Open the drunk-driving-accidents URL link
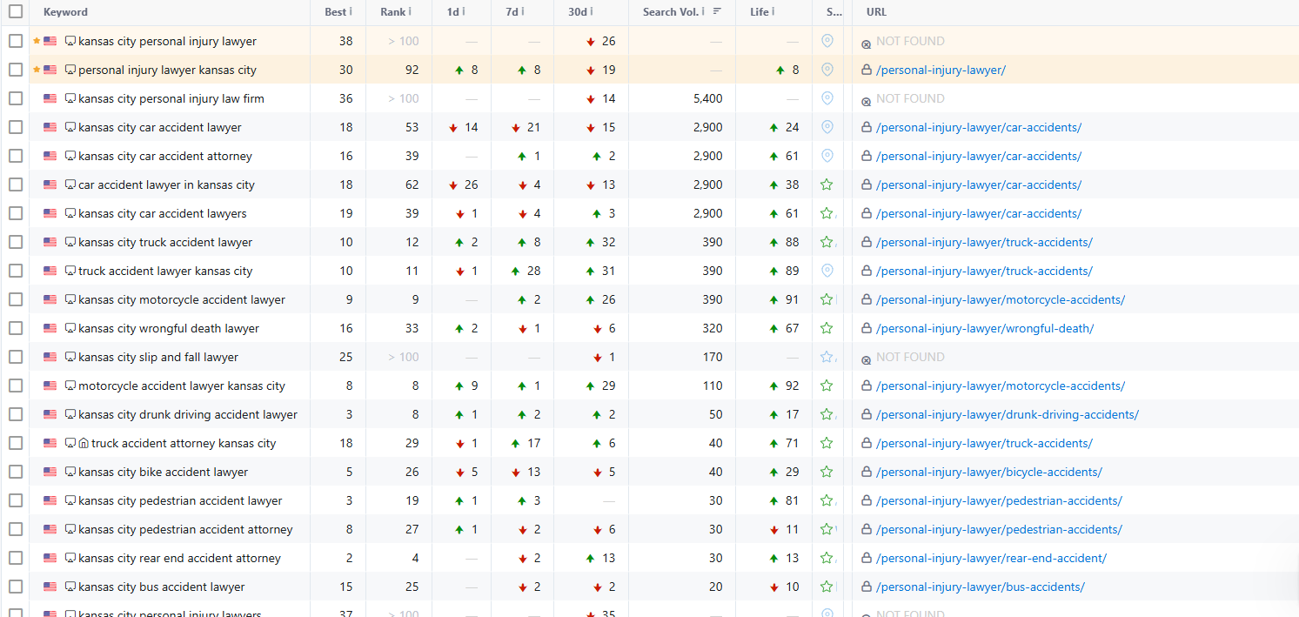 pos(1008,414)
